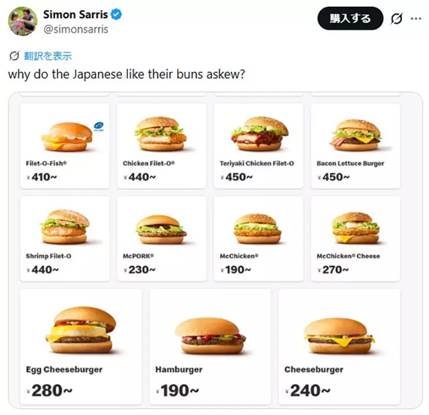Choose the McChicken Cheese card
Image resolution: width=429 pixels, height=415 pixels.
(356, 238)
